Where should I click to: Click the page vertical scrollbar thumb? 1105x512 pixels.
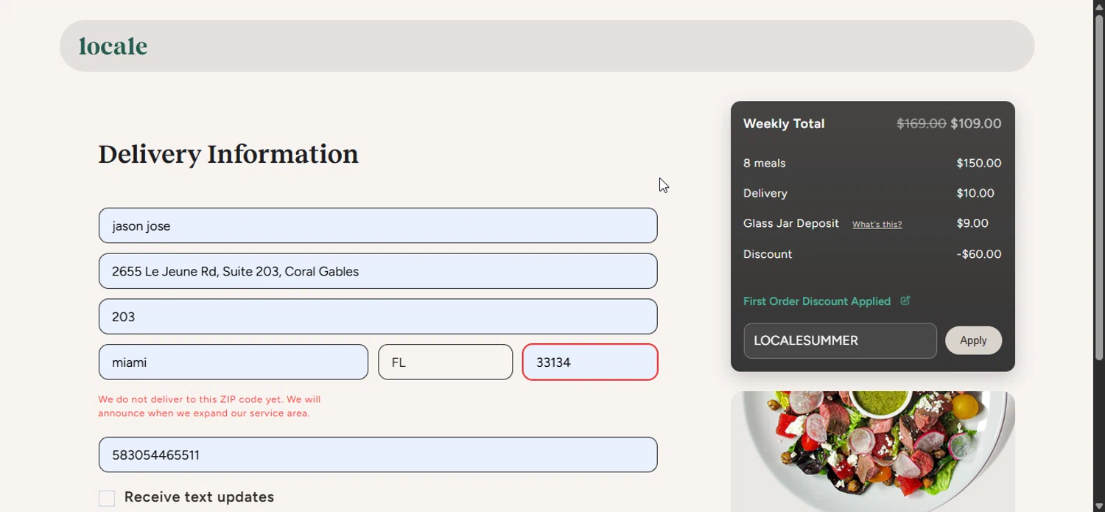(1099, 188)
